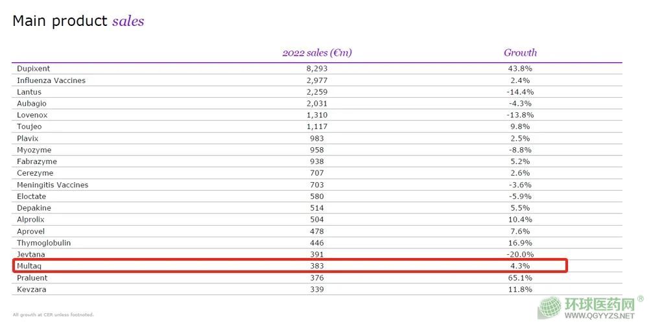The image size is (651, 330).
Task: Select the Praluent growth figure 65.1%
Action: 519,277
